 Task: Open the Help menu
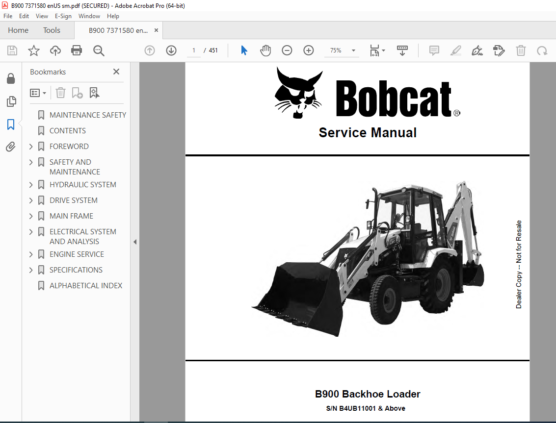[113, 16]
